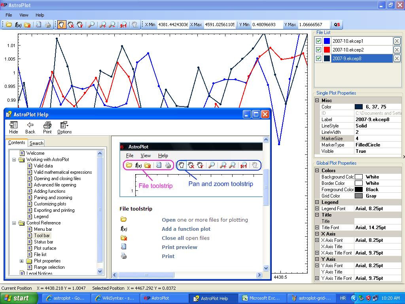Collapse the X Axis category
The height and width of the screenshot is (304, 405).
317,234
